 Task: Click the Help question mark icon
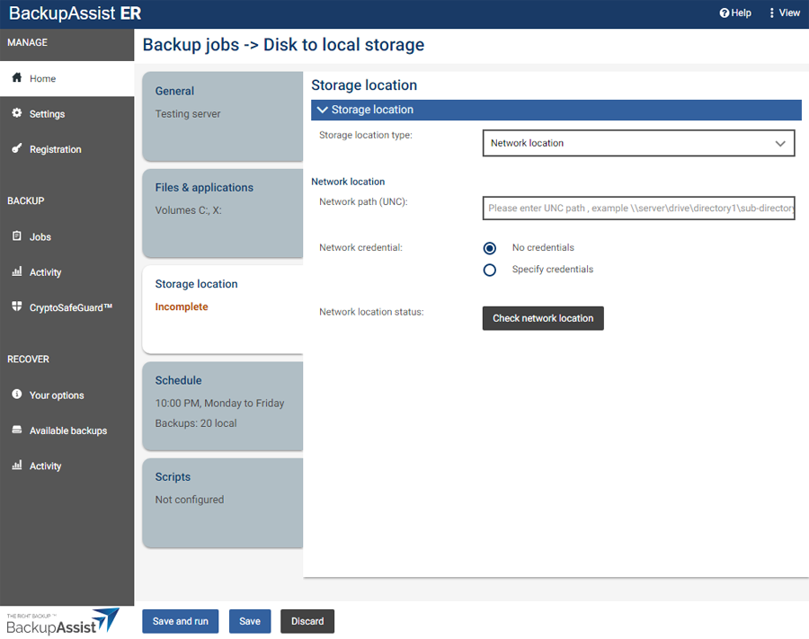[725, 13]
